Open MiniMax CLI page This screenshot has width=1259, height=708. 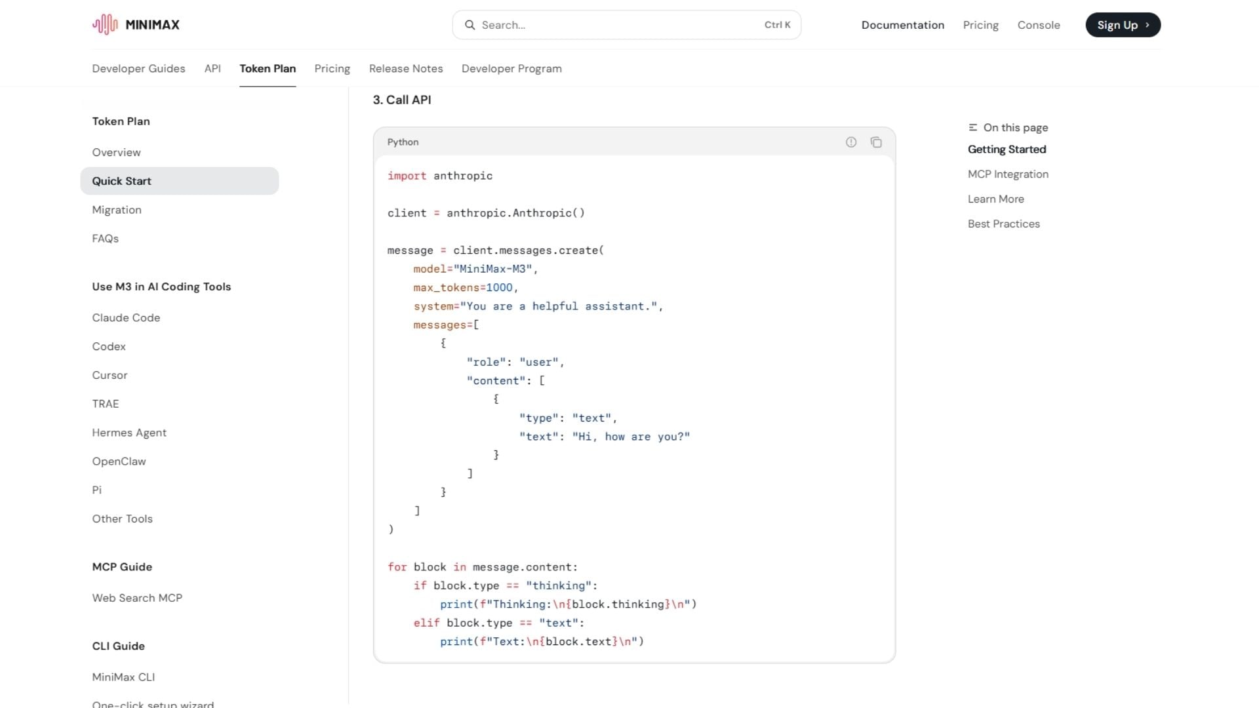[x=123, y=677]
